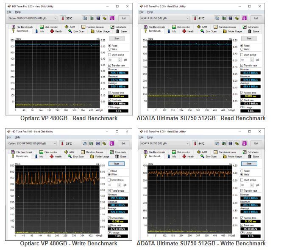281x250 pixels.
Task: Select Read radio in ADATA Write Benchmark window
Action: 242,171
